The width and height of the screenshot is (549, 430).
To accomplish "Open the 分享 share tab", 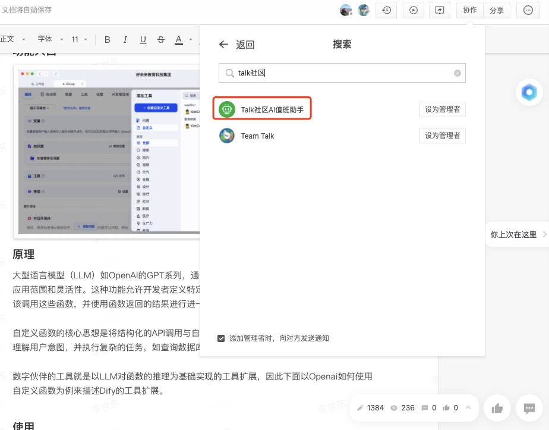I will [x=497, y=10].
